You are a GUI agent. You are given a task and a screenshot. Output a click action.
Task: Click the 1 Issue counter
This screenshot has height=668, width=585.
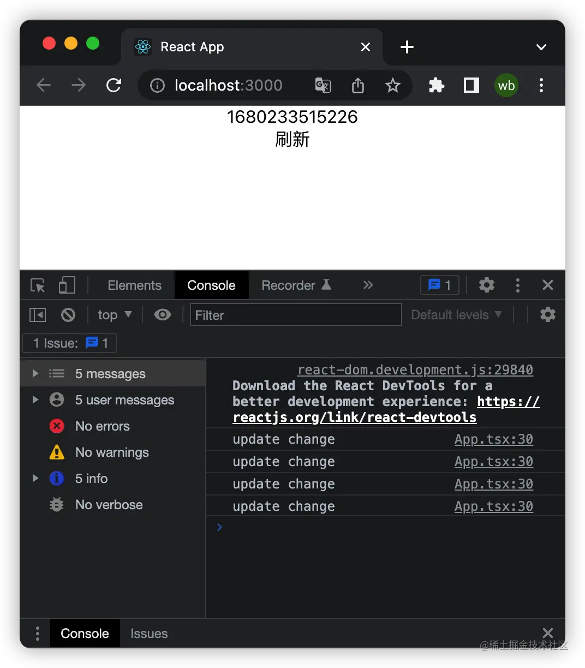tap(69, 343)
